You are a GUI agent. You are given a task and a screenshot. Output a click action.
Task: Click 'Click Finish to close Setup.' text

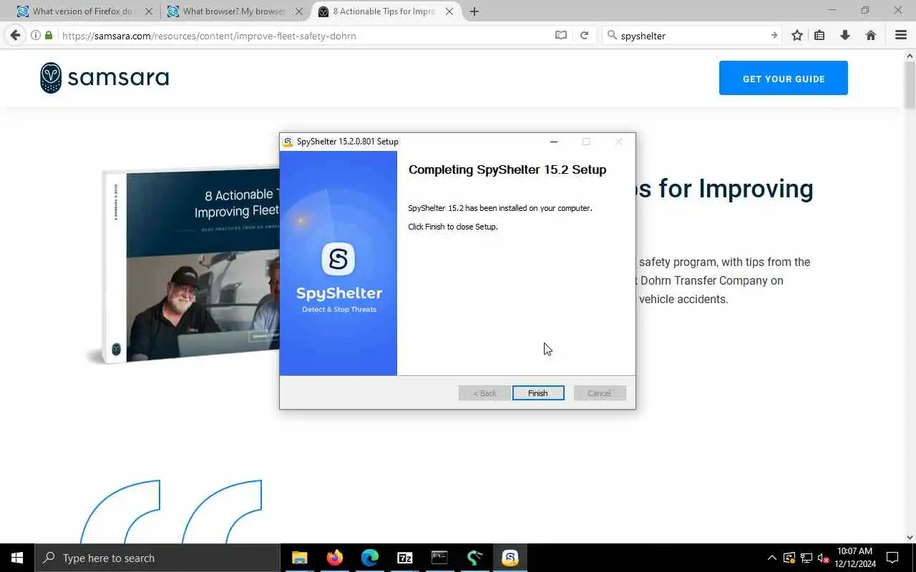pyautogui.click(x=452, y=227)
